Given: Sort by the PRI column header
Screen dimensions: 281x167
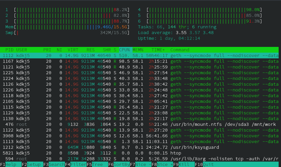Looking at the screenshot, I should tap(47, 50).
